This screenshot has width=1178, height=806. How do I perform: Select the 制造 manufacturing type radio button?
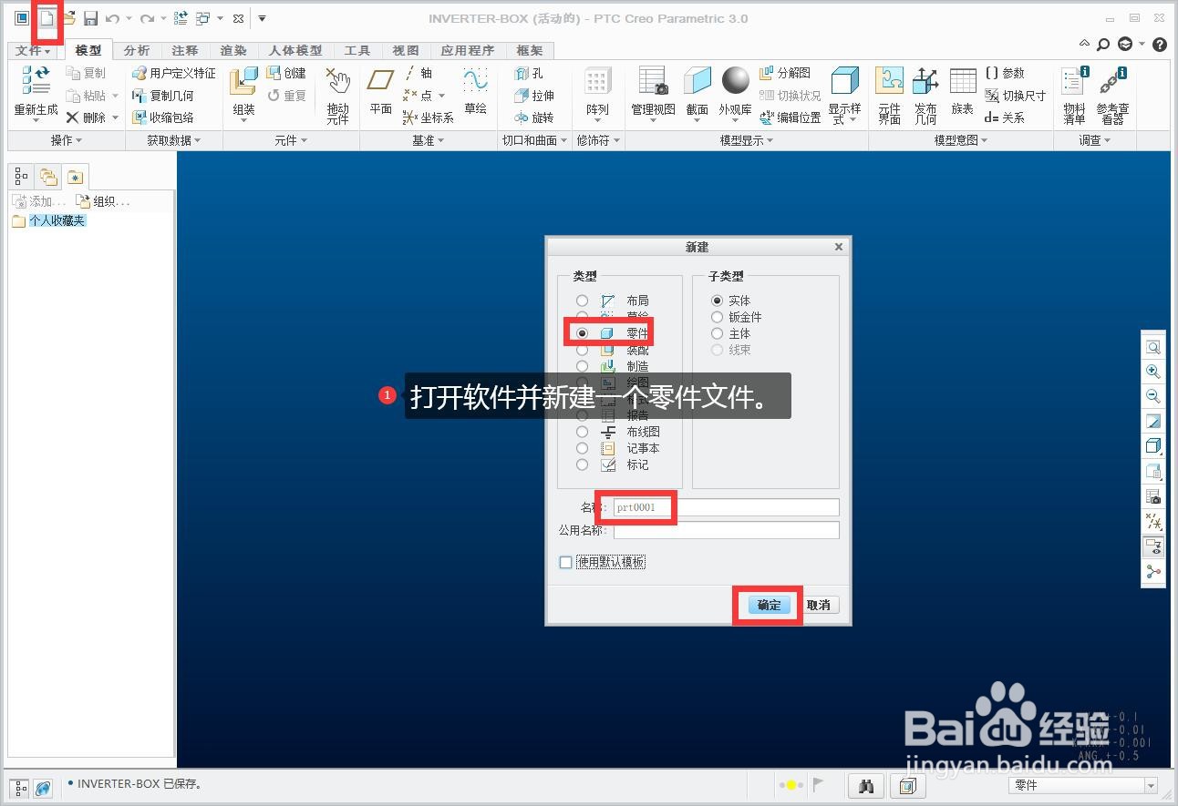pyautogui.click(x=582, y=366)
